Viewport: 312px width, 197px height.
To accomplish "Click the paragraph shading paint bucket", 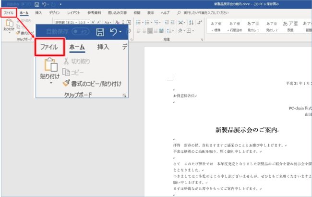I will (x=180, y=31).
